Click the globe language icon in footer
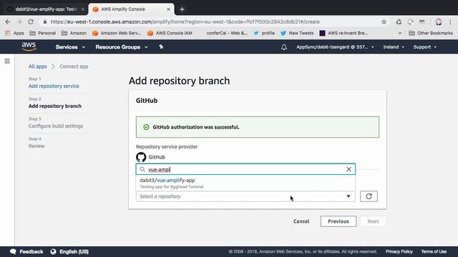 pyautogui.click(x=53, y=251)
